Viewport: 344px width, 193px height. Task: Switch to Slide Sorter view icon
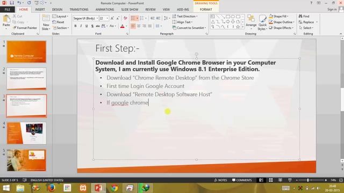coord(271,180)
